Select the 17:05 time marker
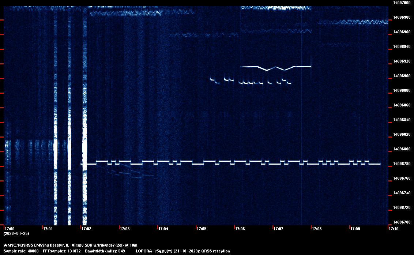The width and height of the screenshot is (414, 255). (x=202, y=229)
